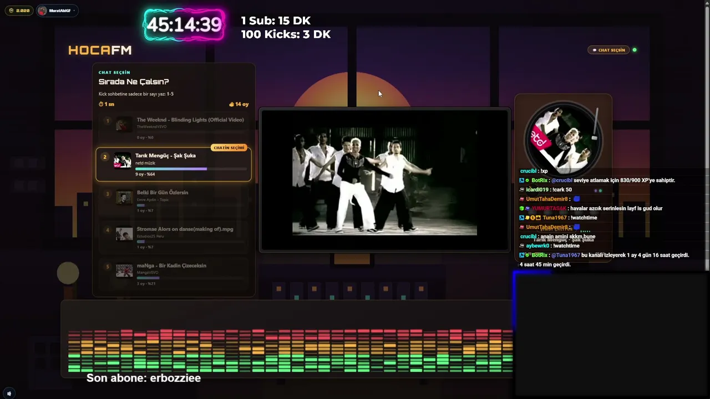This screenshot has height=399, width=710.
Task: Click the YUMURTASAK chat username
Action: [549, 209]
